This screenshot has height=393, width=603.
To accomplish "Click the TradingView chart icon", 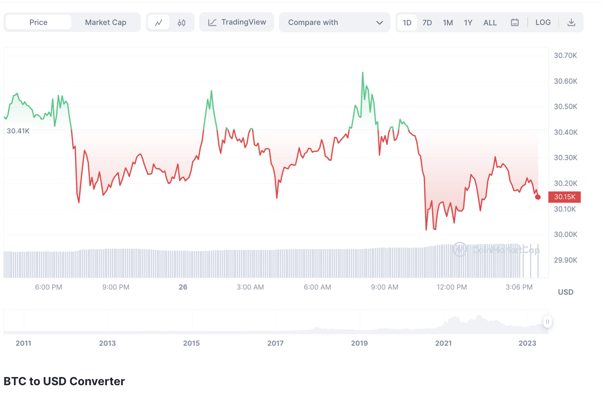I will coord(212,23).
